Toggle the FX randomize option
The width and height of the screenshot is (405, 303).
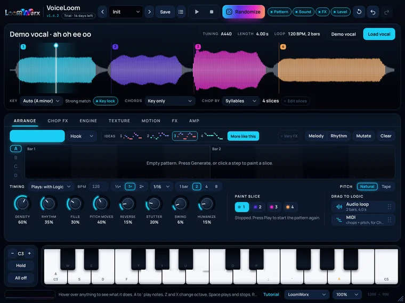322,12
